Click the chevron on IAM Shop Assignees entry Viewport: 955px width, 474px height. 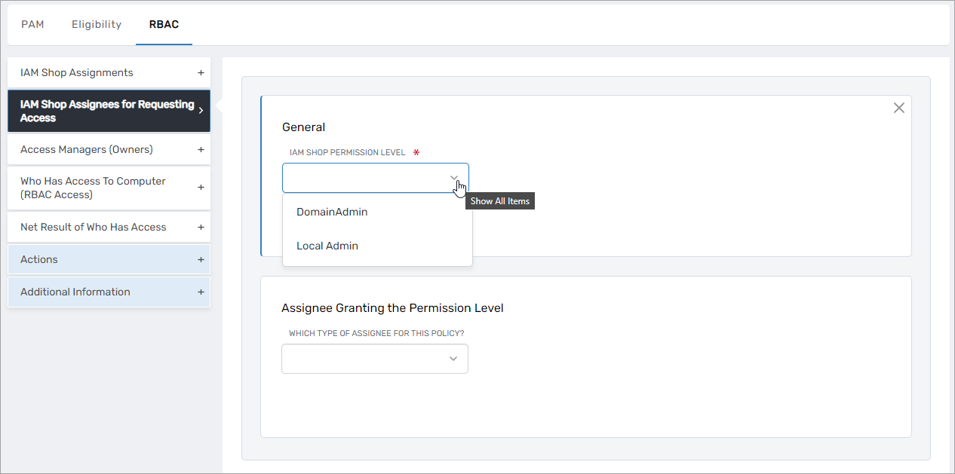[x=201, y=110]
